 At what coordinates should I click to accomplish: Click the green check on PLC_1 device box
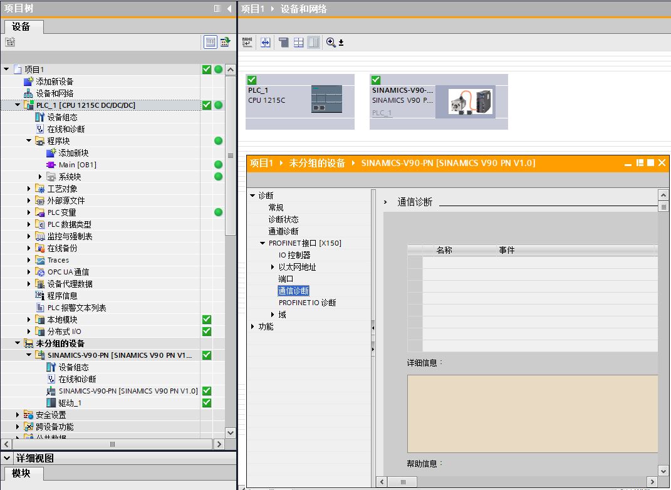(252, 80)
